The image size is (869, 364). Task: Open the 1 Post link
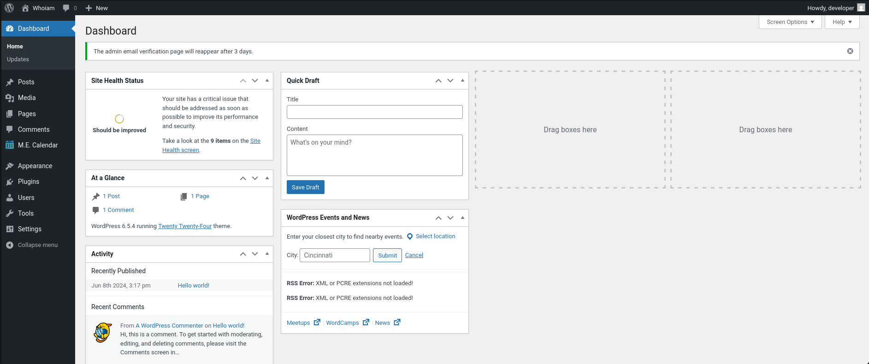[111, 196]
